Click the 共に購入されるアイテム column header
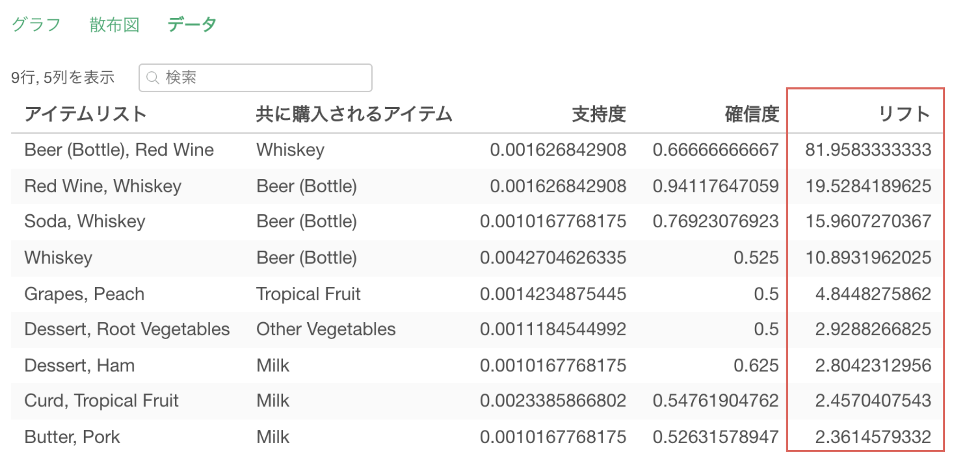 (355, 114)
